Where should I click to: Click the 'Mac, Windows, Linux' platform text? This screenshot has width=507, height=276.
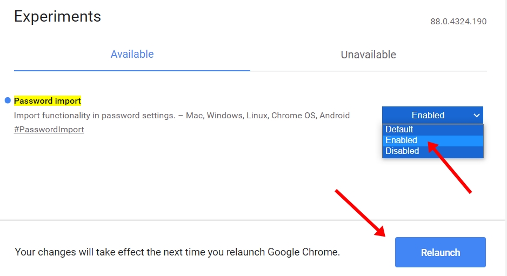(227, 116)
